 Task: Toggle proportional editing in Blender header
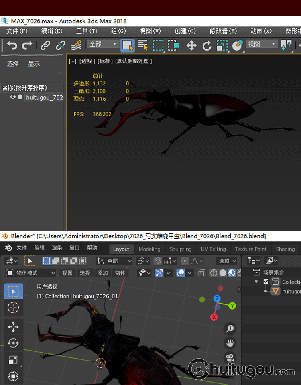[185, 261]
